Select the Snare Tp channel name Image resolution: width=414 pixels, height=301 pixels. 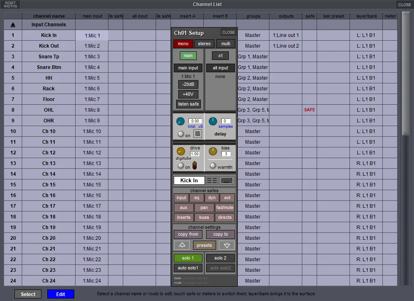tap(49, 57)
